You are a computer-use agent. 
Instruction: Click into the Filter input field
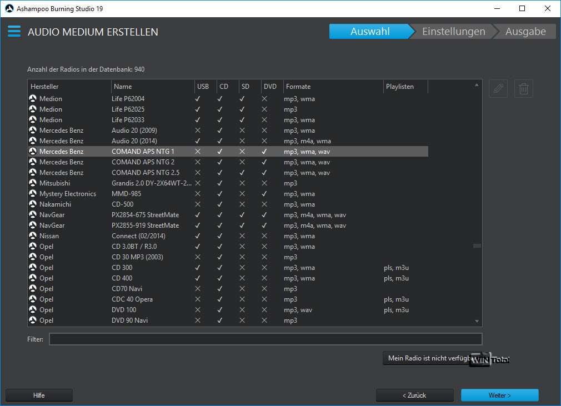266,339
